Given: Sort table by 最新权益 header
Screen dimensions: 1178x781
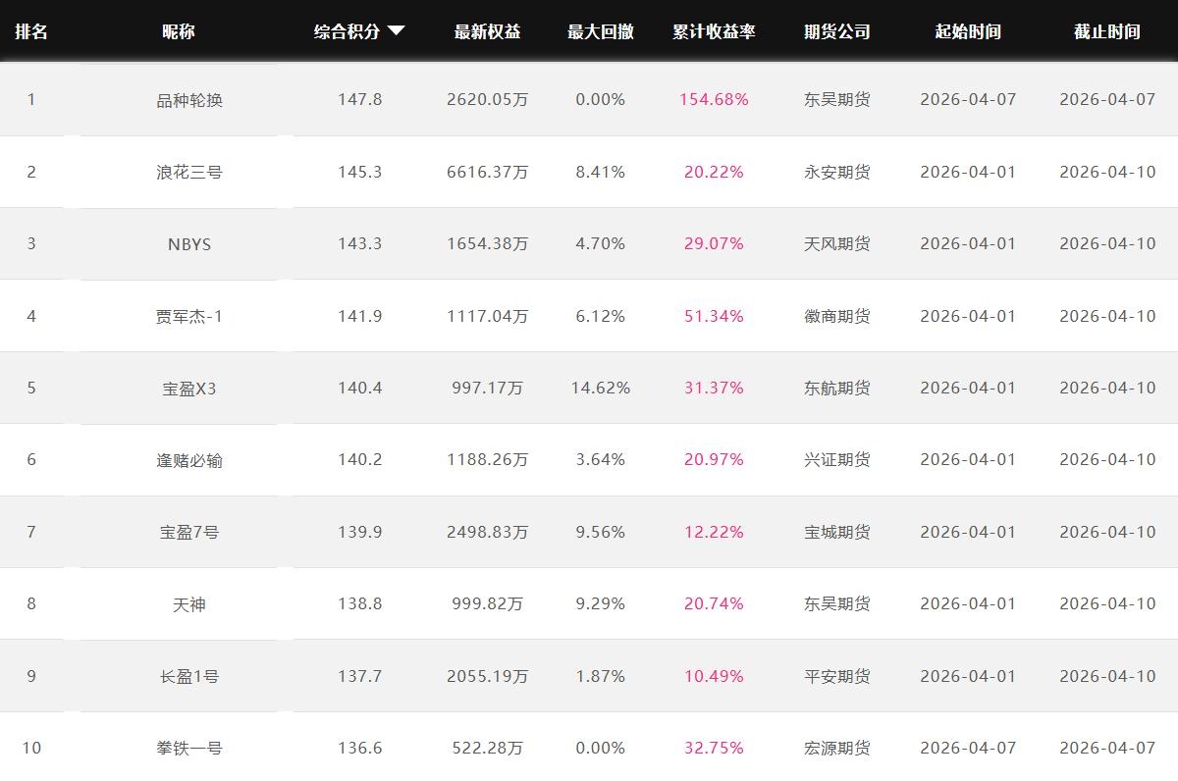Looking at the screenshot, I should (487, 31).
